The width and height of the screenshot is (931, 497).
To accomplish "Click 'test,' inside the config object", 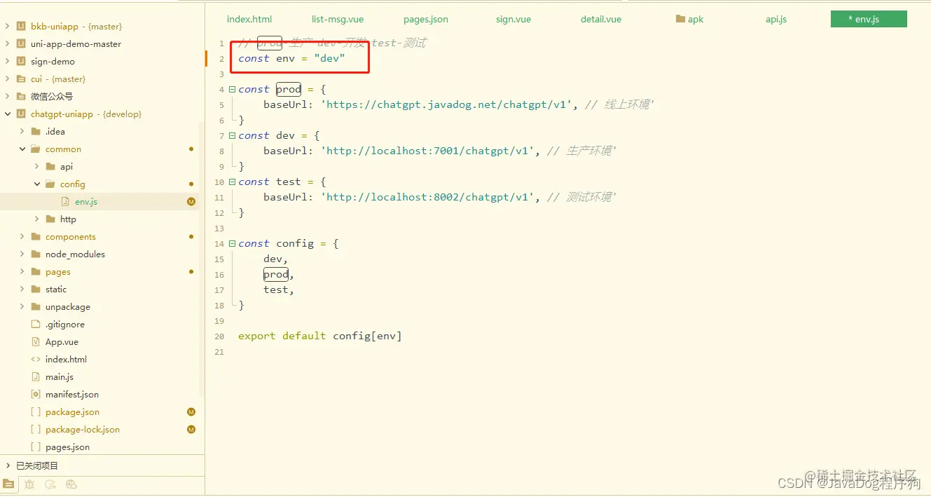I will coord(279,290).
